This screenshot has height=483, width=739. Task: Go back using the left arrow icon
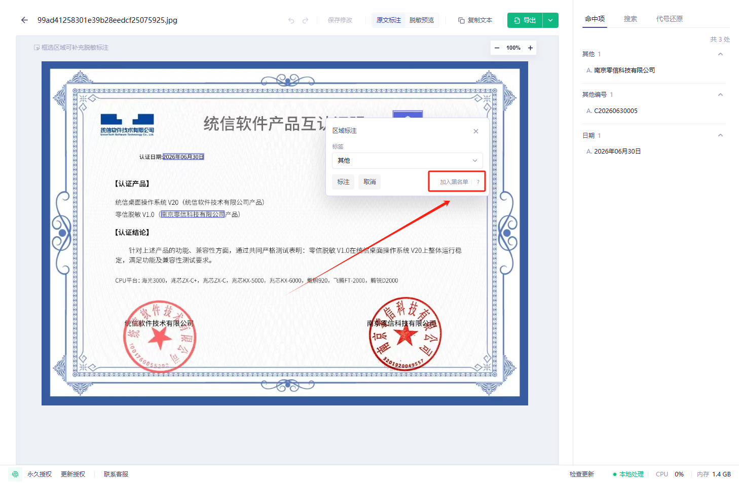click(x=24, y=20)
